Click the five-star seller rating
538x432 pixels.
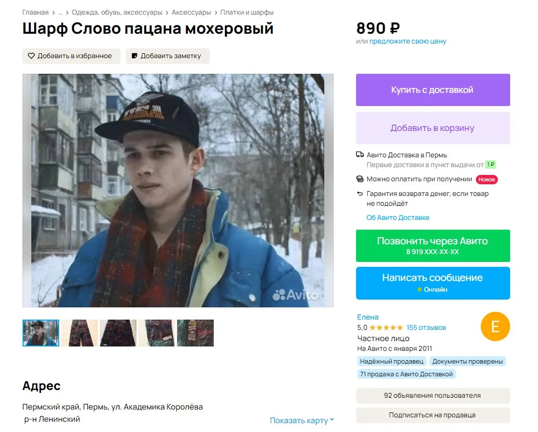click(x=386, y=328)
